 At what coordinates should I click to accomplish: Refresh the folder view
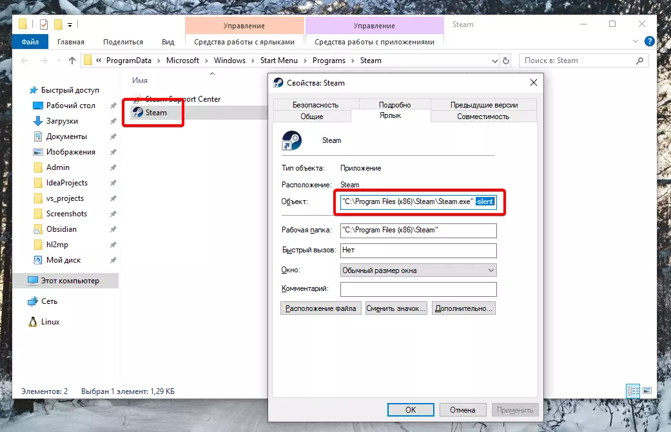[x=506, y=61]
